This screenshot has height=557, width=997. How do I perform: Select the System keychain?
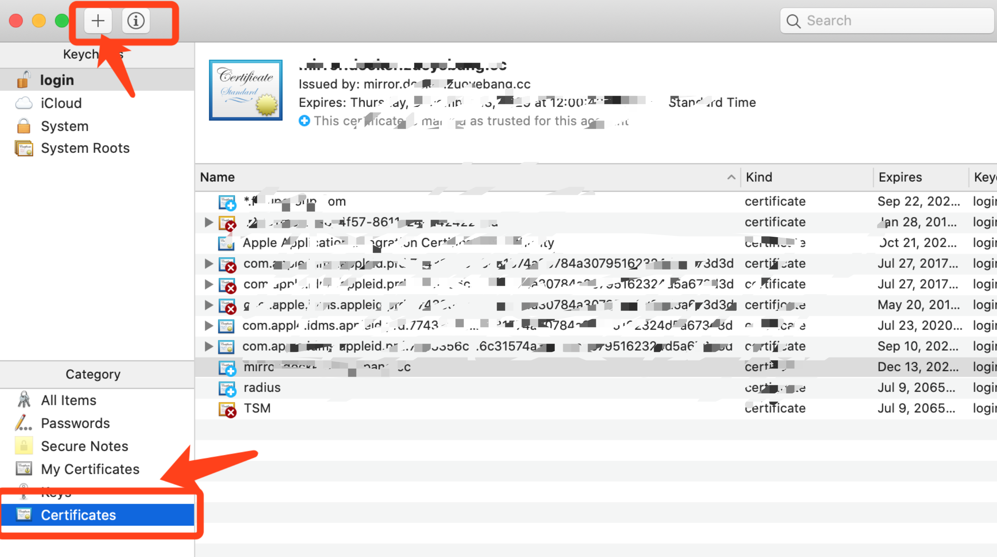click(x=98, y=126)
